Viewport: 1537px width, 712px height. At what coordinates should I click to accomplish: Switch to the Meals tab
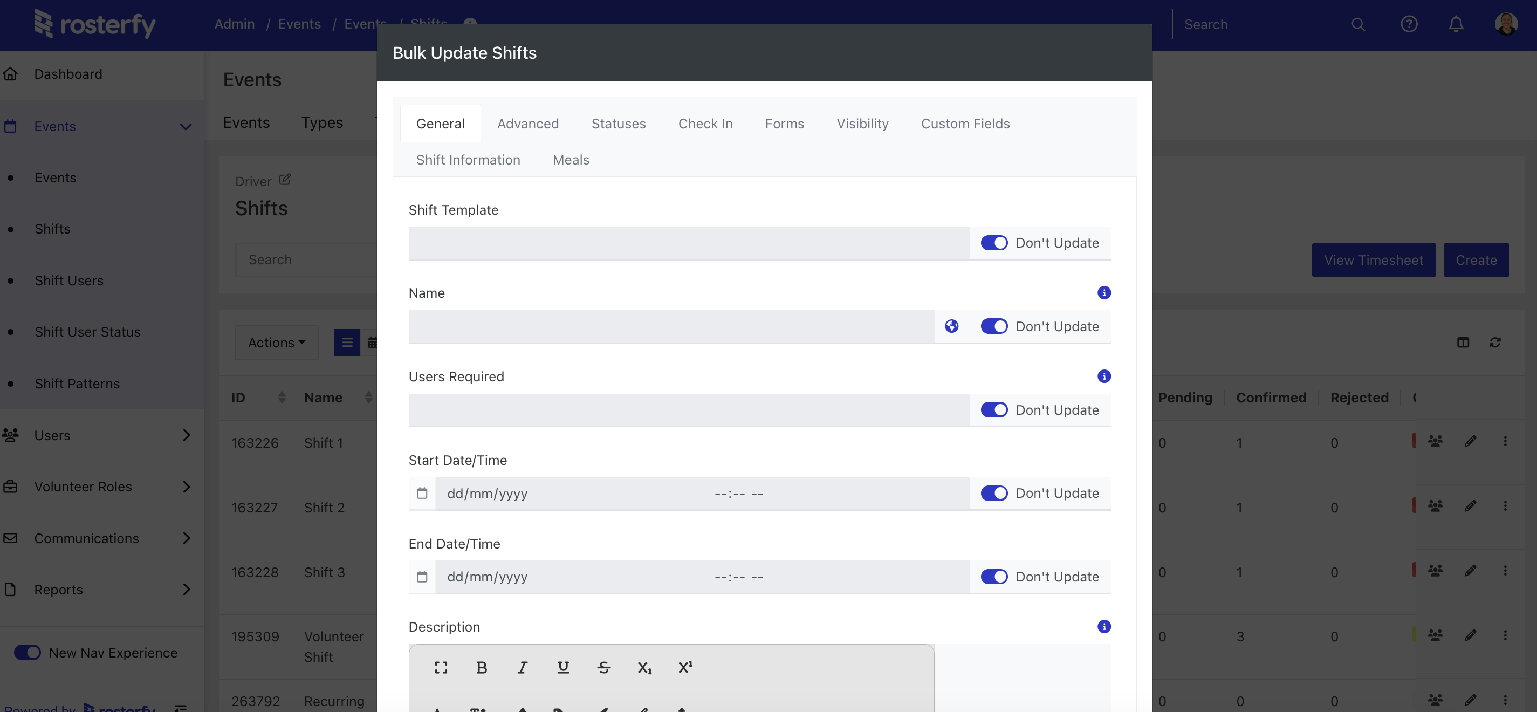click(x=571, y=160)
